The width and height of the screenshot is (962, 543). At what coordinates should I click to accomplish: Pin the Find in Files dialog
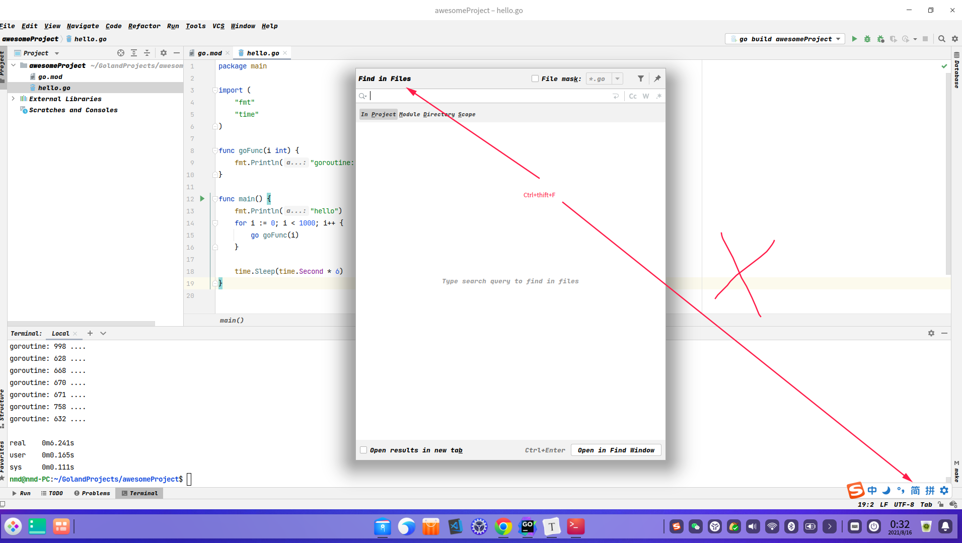[657, 79]
